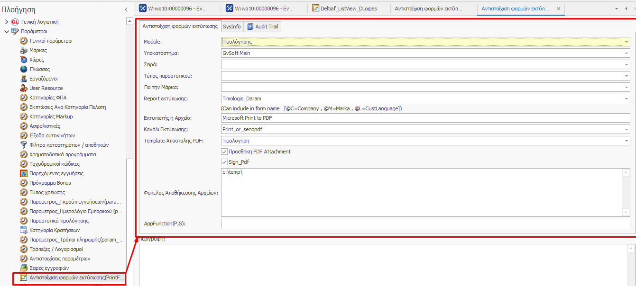Open the Audit Trail tab
The height and width of the screenshot is (286, 636).
click(x=262, y=27)
